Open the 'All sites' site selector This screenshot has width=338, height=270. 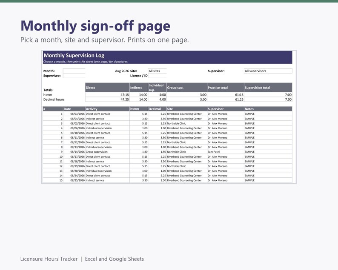coord(157,71)
